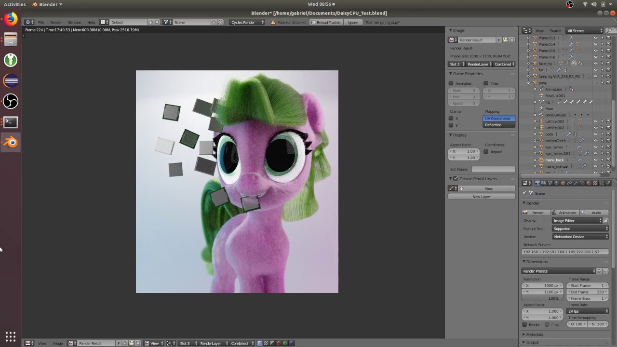Open the Render menu in the header
This screenshot has width=617, height=347.
[x=56, y=22]
